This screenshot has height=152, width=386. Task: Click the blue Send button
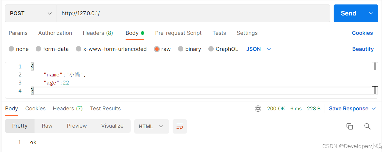pyautogui.click(x=349, y=13)
